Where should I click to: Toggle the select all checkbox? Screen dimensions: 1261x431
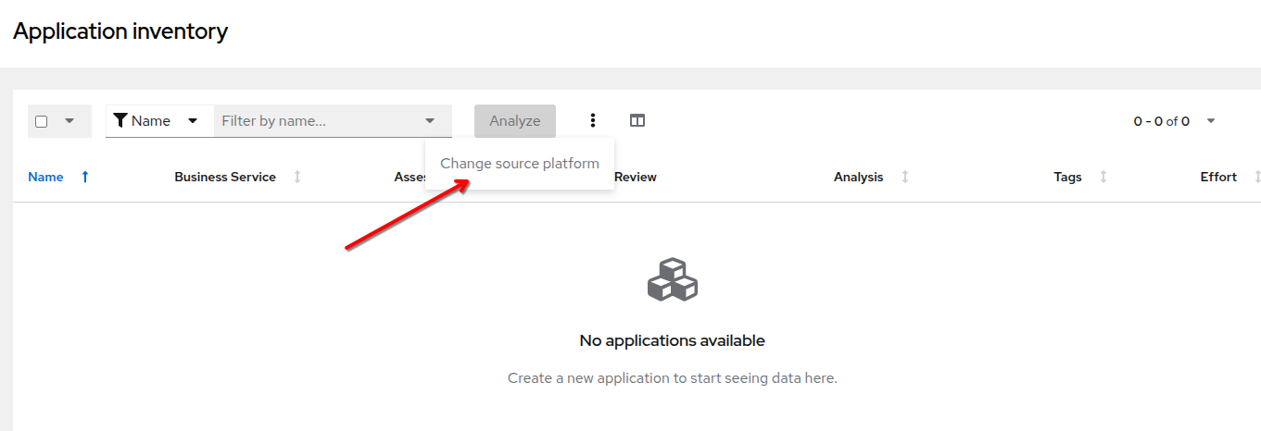42,121
